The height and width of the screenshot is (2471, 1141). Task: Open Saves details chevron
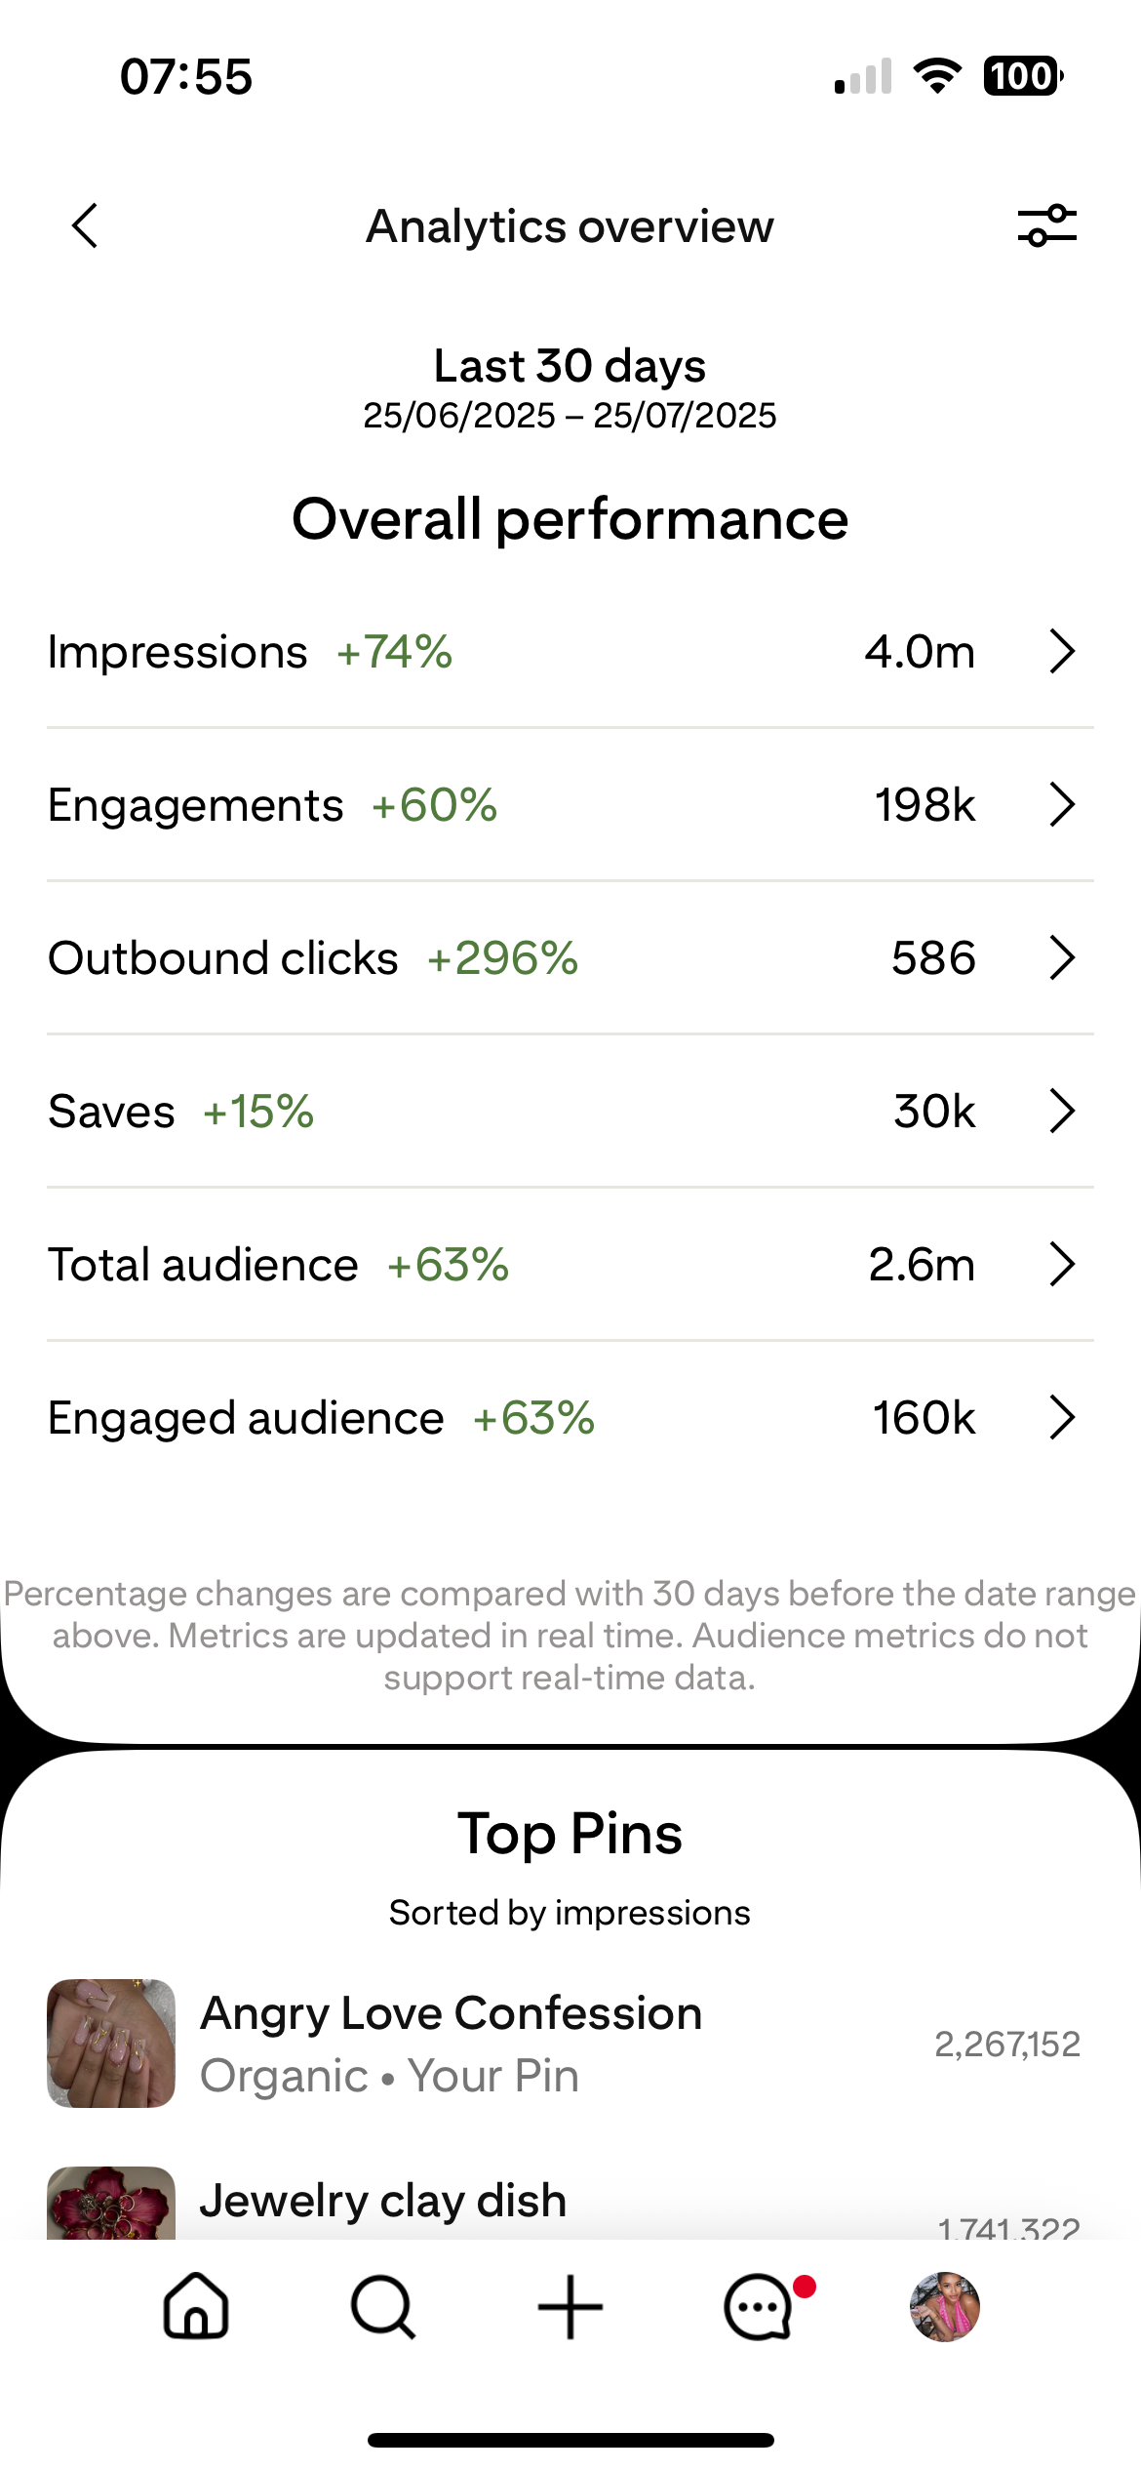click(1062, 1112)
